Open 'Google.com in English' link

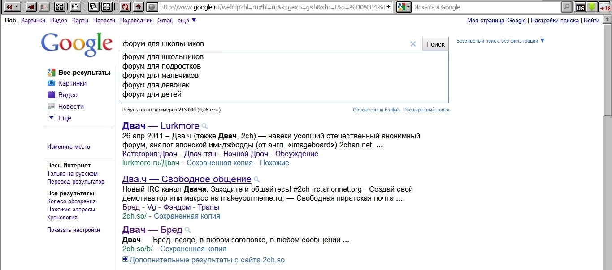tap(376, 110)
